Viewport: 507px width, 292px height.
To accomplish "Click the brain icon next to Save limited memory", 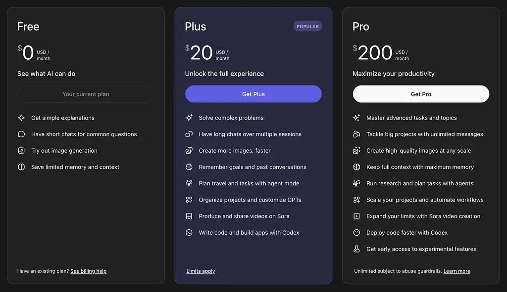I will click(x=21, y=167).
